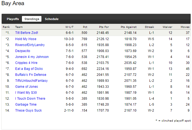Click the W-L-T column header
The width and height of the screenshot is (192, 130).
point(69,27)
